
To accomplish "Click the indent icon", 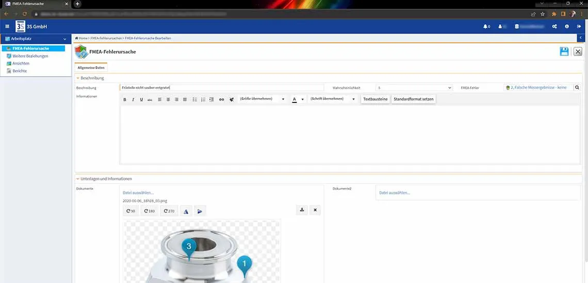I will click(211, 100).
